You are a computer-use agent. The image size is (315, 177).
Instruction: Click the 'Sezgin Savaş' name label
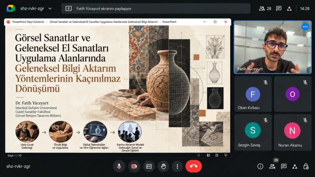249,145
